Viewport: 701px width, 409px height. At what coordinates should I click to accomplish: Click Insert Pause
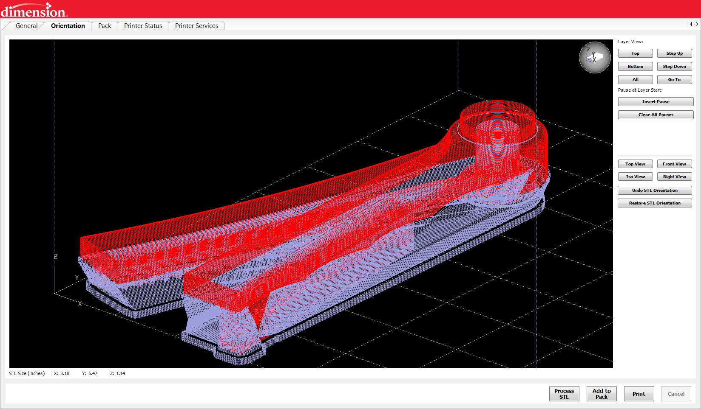(656, 102)
